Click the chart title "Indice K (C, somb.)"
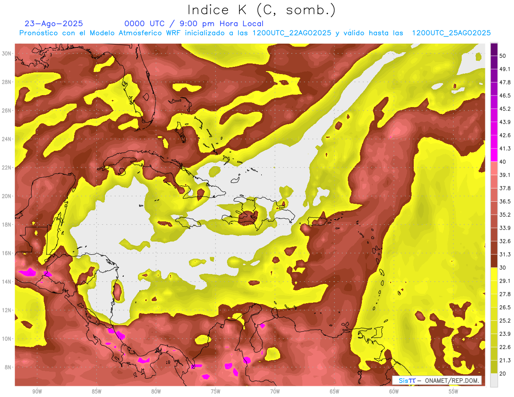 [261, 10]
